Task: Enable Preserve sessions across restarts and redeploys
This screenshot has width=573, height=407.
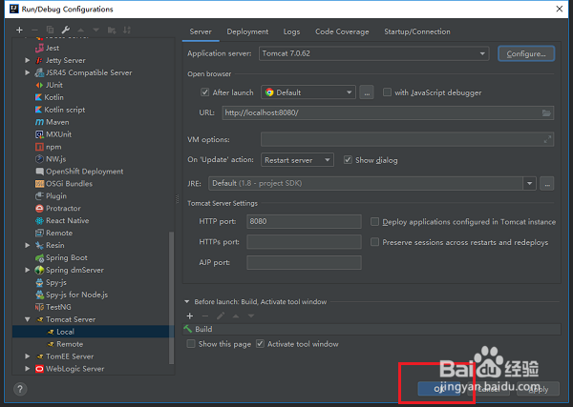Action: (x=374, y=242)
